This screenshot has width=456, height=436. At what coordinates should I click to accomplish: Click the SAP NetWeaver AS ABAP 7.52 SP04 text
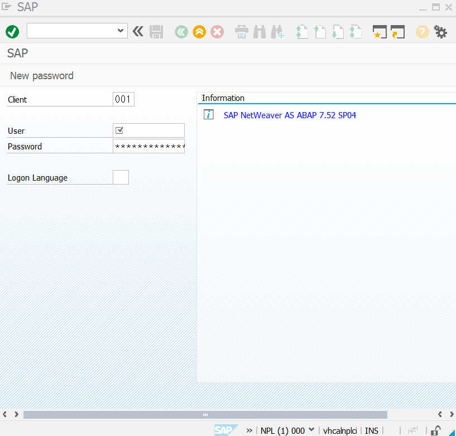point(290,115)
